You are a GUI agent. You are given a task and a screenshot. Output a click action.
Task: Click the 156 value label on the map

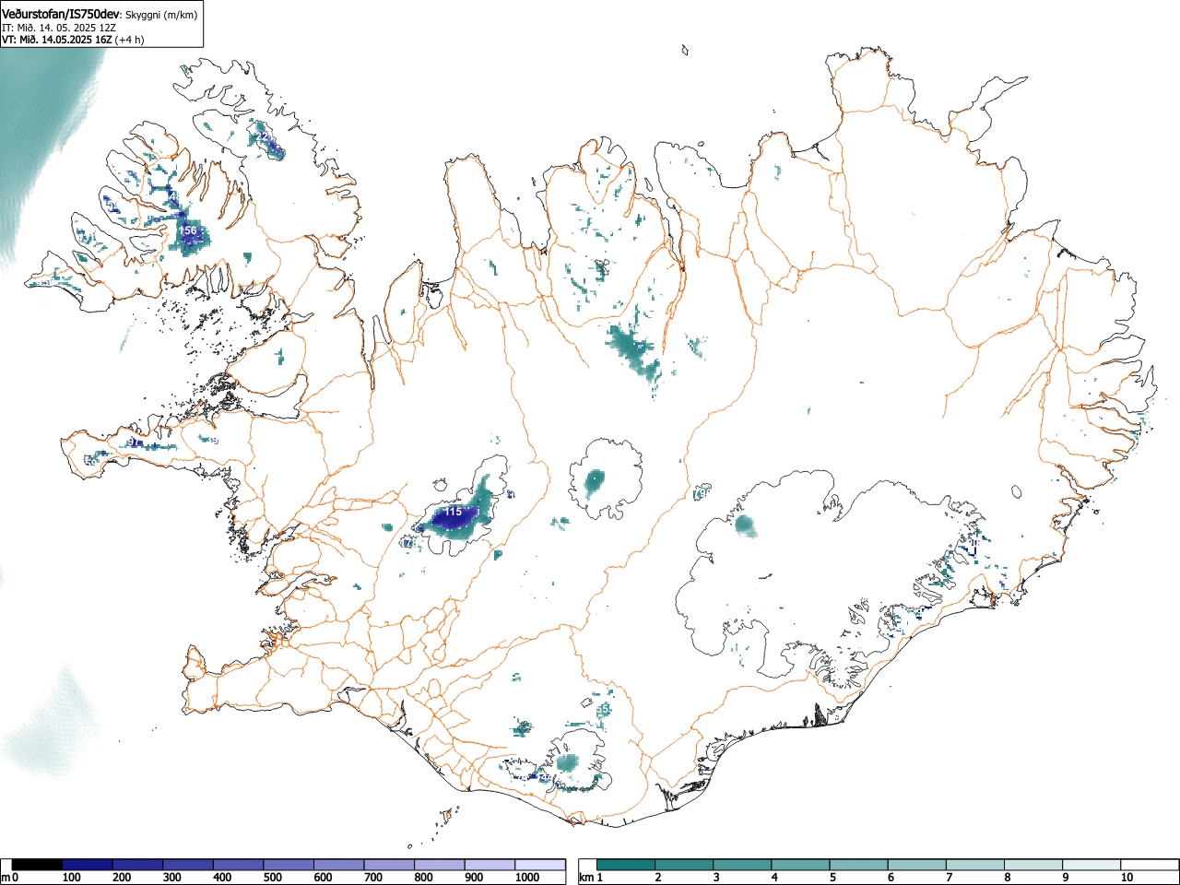tap(188, 230)
